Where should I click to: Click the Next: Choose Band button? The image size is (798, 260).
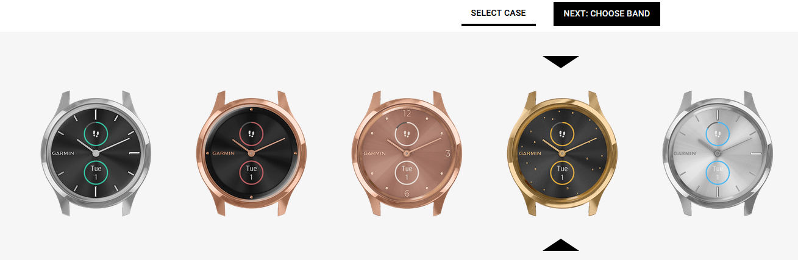(607, 14)
